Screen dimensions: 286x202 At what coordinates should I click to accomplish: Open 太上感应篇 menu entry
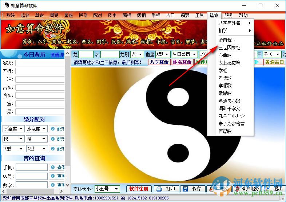point(231,63)
